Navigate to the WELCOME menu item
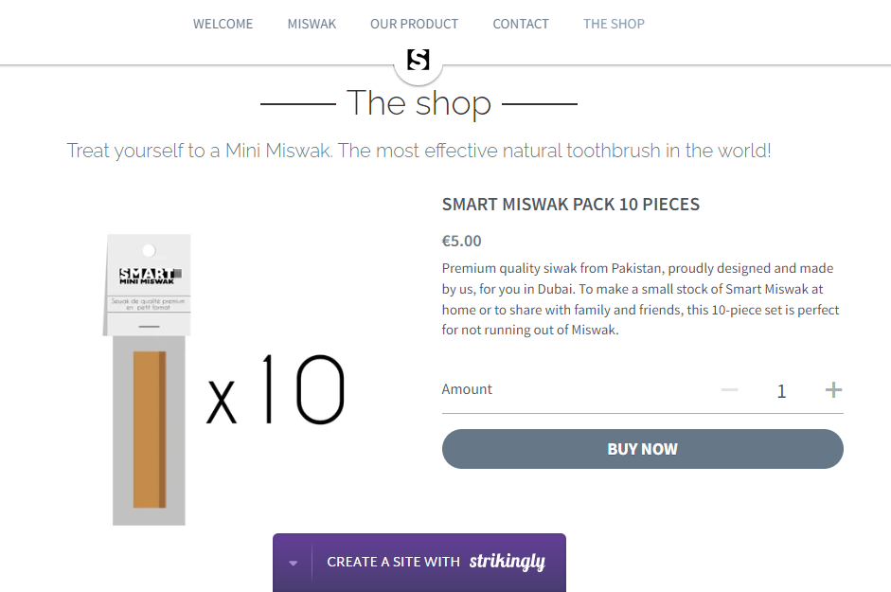Viewport: 891px width, 592px height. tap(223, 24)
